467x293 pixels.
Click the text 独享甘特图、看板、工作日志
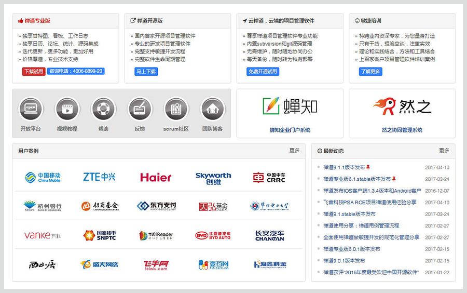coord(56,36)
